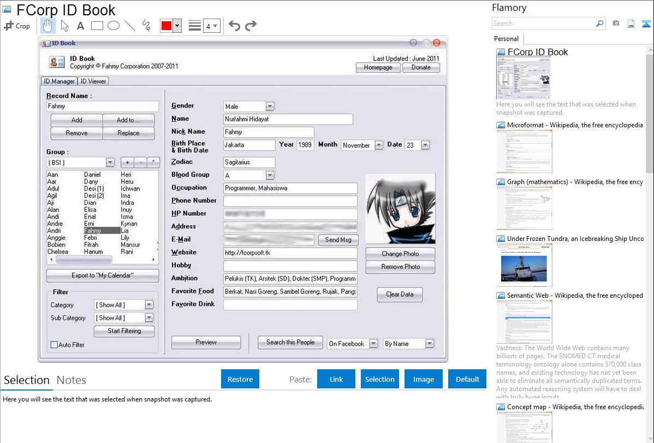This screenshot has height=443, width=654.
Task: Pick the straight line tool
Action: click(x=130, y=26)
